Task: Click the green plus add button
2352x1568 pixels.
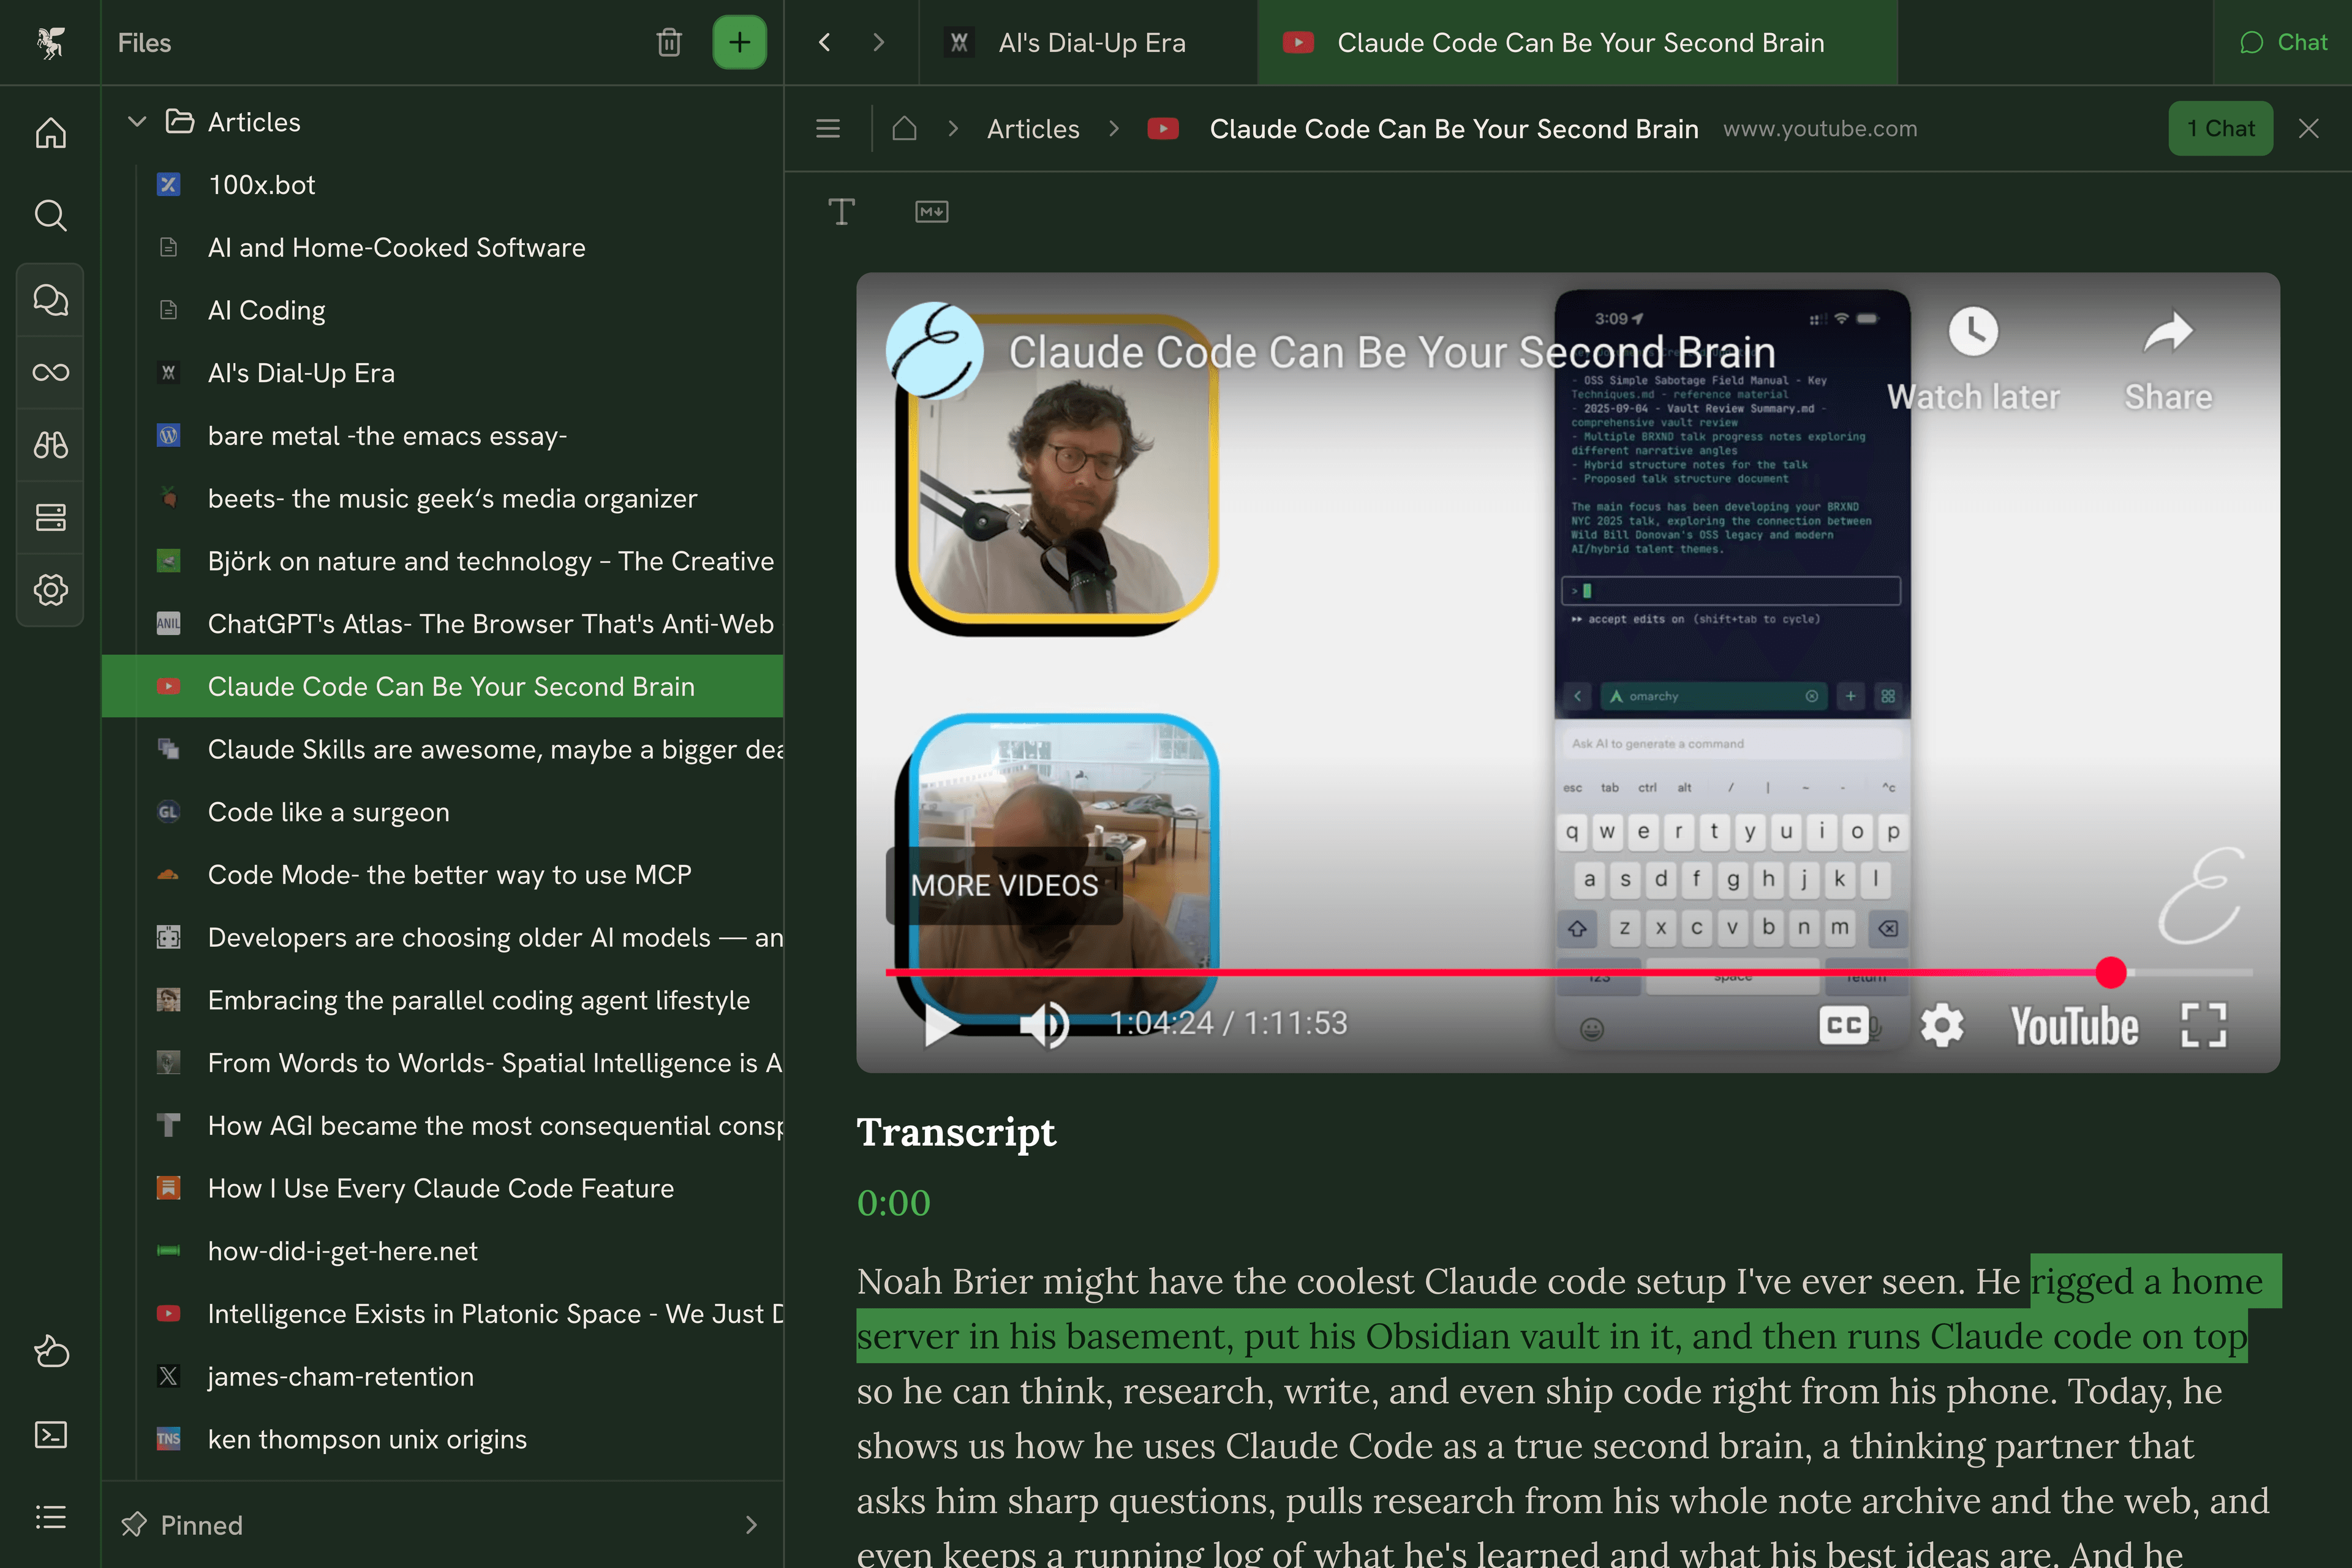Action: tap(739, 43)
